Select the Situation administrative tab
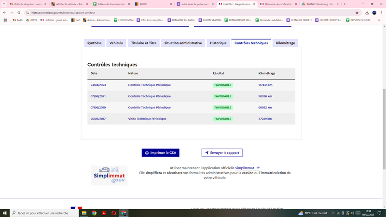 183,43
